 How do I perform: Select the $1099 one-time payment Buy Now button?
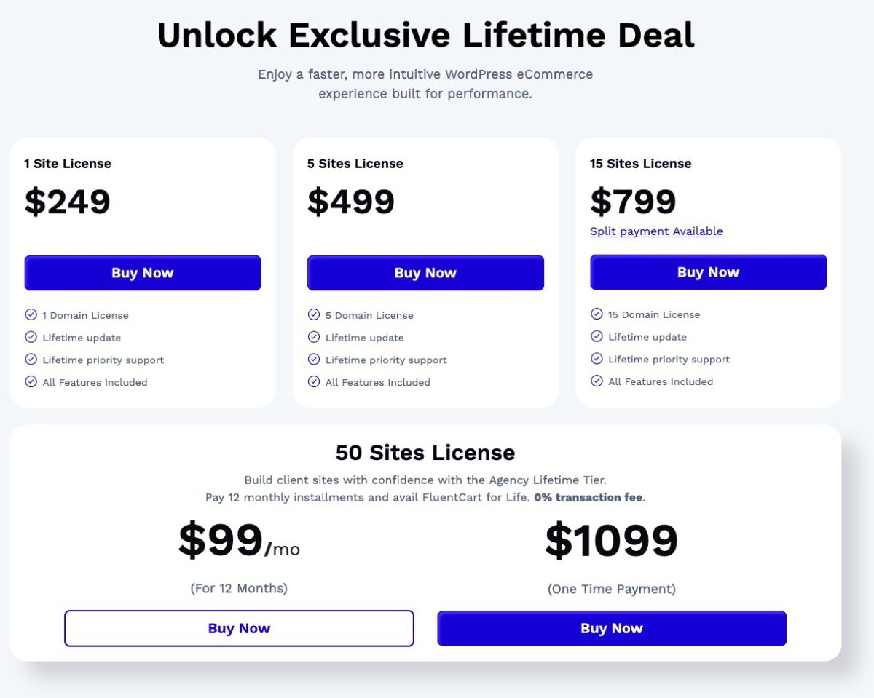[x=612, y=628]
